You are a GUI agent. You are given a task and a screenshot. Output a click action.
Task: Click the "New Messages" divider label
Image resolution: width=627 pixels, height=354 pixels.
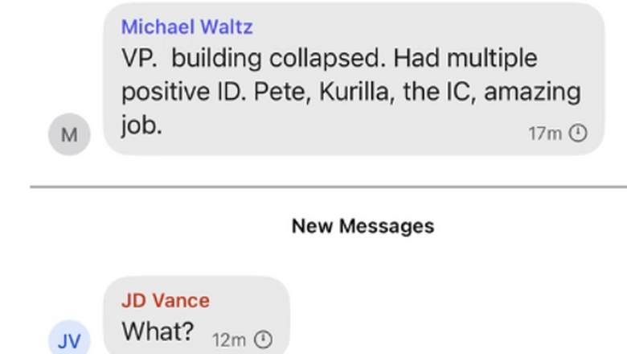[363, 226]
